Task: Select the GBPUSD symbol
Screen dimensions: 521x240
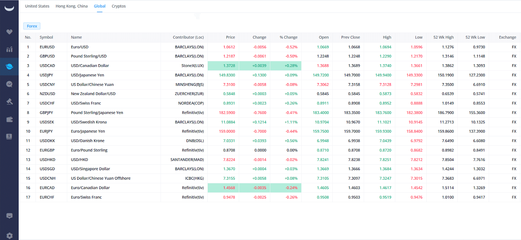Action: pyautogui.click(x=47, y=56)
